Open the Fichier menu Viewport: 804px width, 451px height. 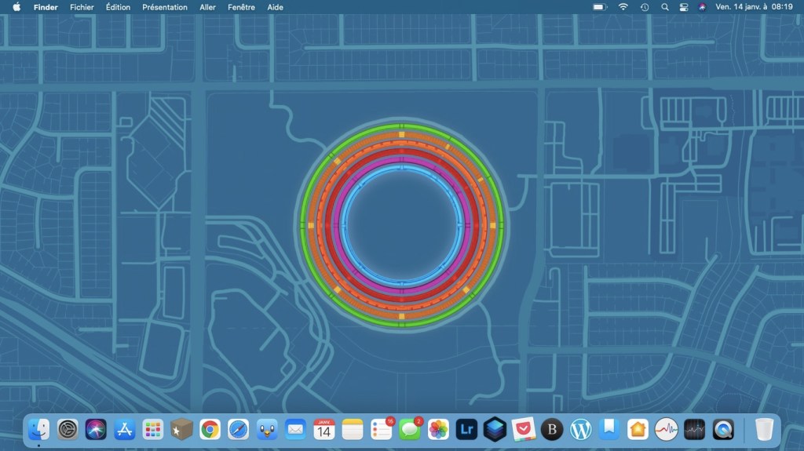tap(82, 7)
